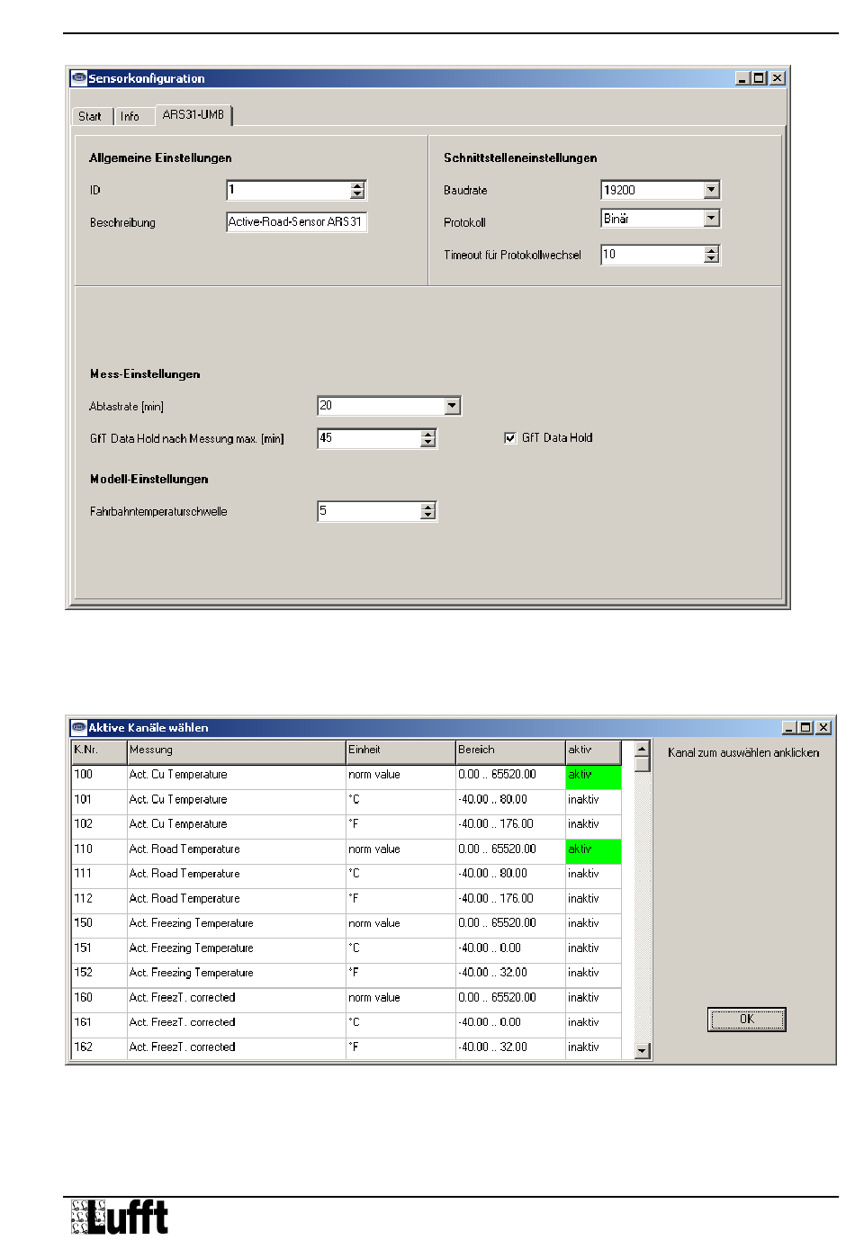
Task: Activate channel 111 Act. Road Temperature °C
Action: point(593,874)
